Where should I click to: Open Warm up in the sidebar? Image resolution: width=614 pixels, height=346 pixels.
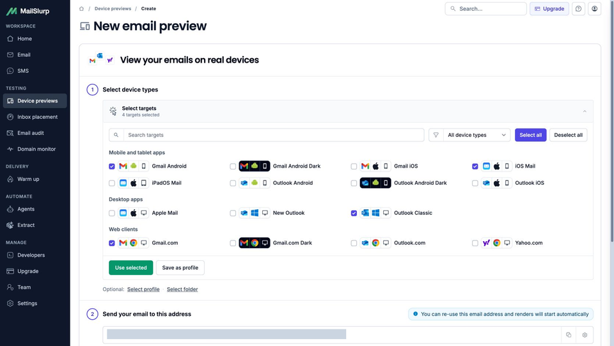(x=35, y=179)
